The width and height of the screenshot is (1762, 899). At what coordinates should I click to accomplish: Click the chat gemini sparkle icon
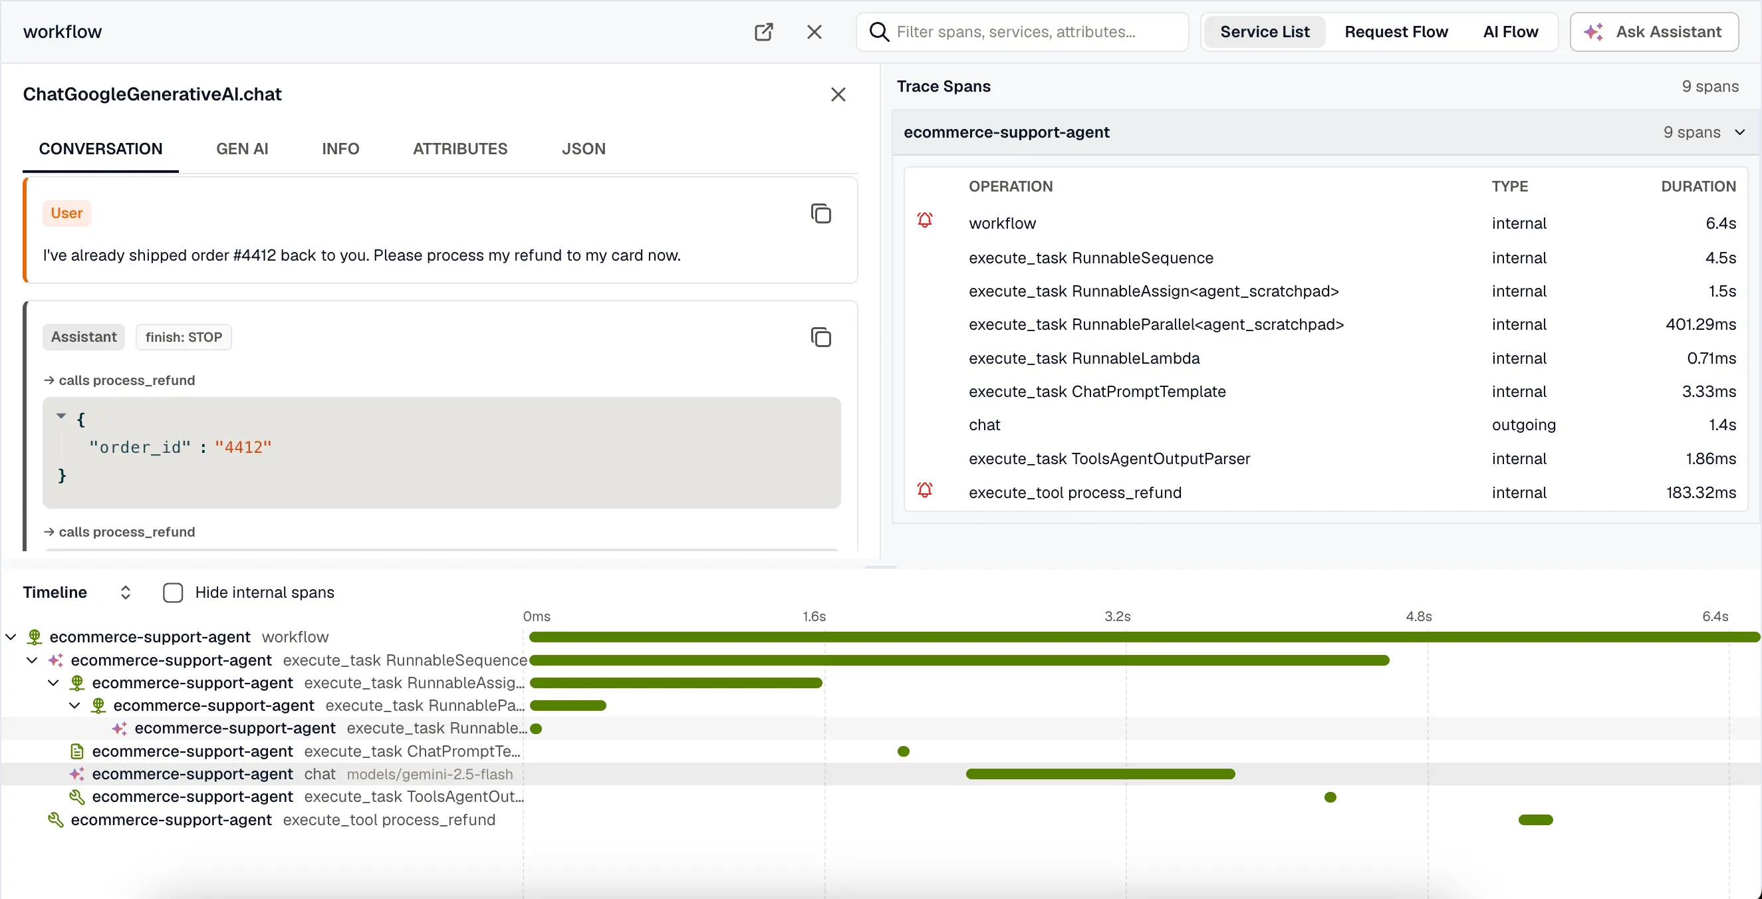point(76,774)
